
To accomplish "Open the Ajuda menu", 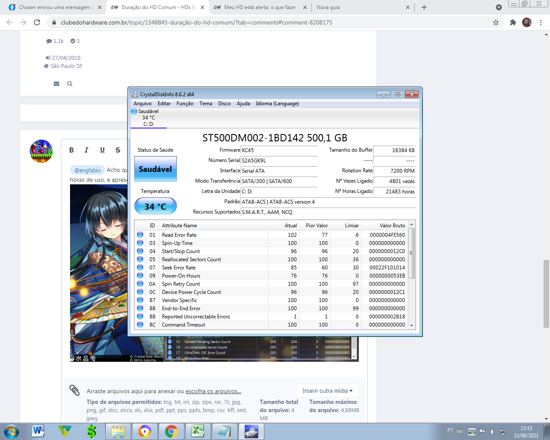I will click(x=243, y=104).
